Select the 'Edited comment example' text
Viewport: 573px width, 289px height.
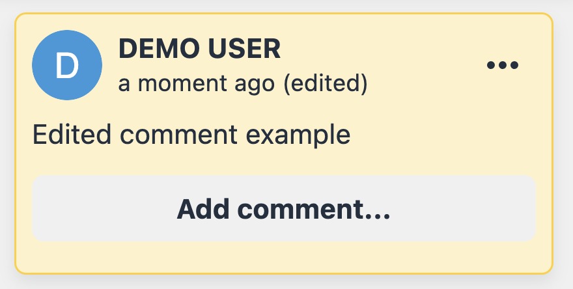tap(191, 135)
